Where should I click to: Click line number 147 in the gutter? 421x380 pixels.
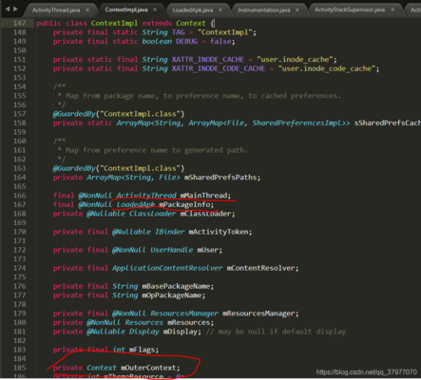point(19,23)
